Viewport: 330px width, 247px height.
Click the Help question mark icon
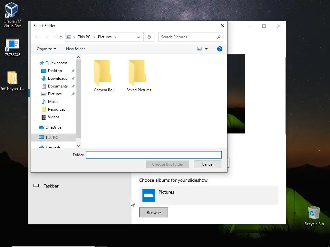219,49
